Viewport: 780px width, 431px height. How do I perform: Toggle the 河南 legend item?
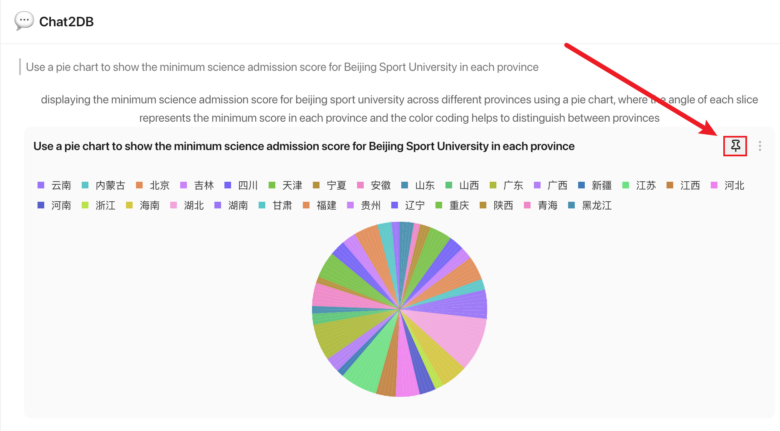click(54, 205)
